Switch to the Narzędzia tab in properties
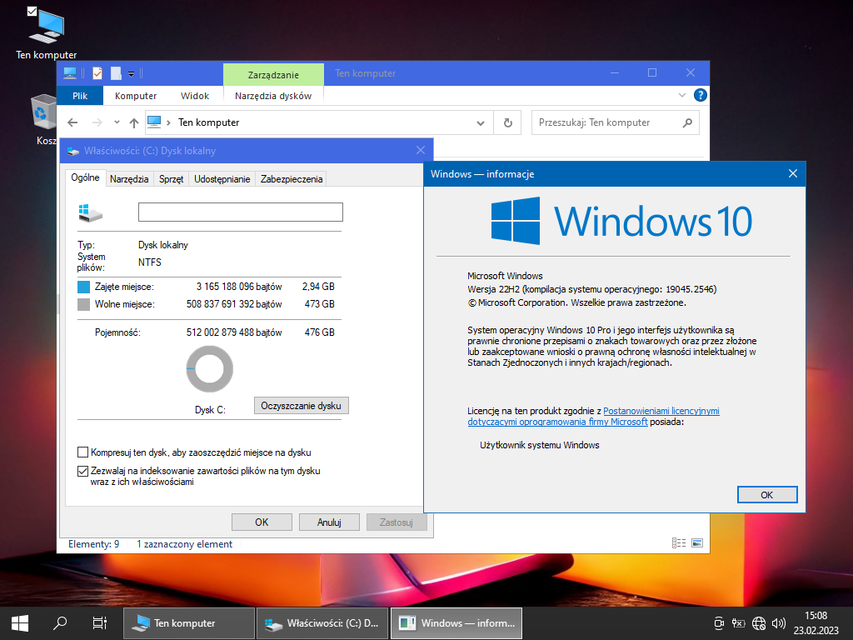Viewport: 853px width, 640px height. click(129, 178)
